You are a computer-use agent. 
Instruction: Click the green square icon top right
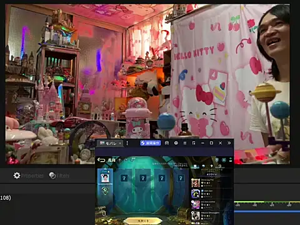[224, 160]
